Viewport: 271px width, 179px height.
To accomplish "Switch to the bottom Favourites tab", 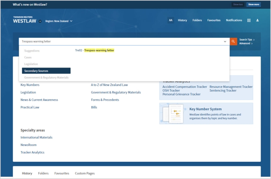I will tap(62, 173).
